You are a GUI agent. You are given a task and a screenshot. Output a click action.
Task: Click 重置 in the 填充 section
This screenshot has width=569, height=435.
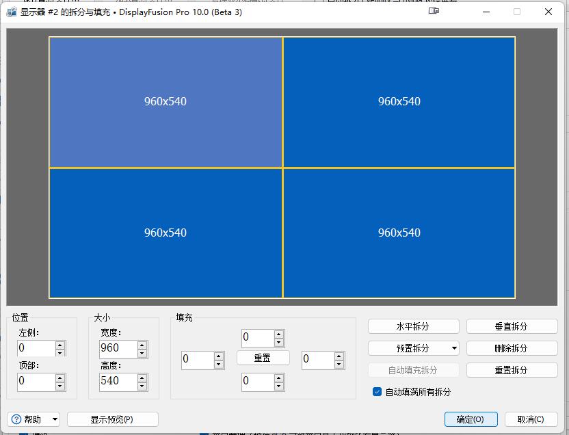263,358
